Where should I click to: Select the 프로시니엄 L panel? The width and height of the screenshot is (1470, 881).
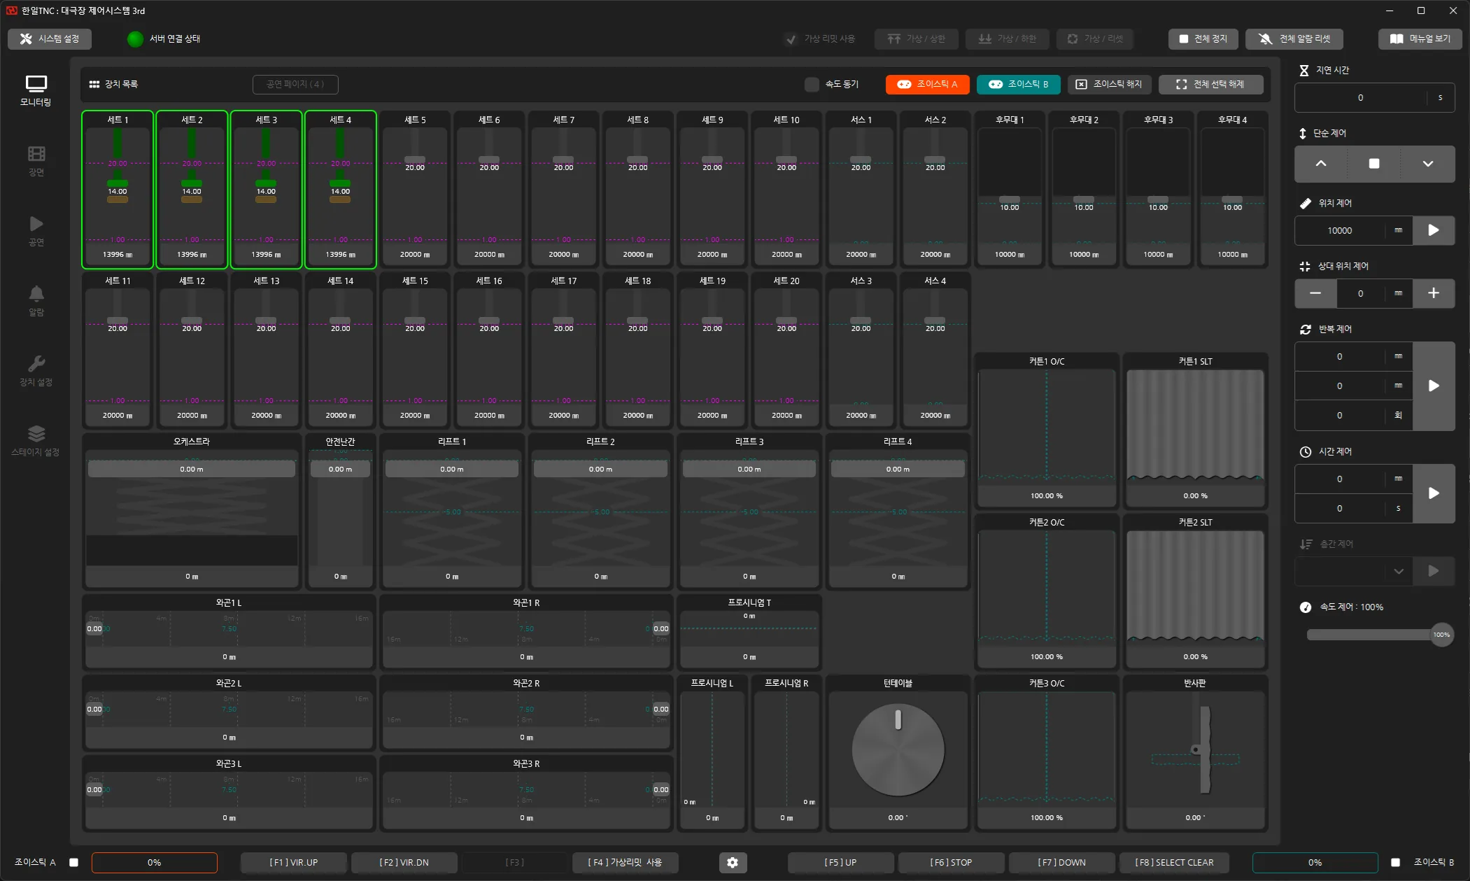click(712, 752)
